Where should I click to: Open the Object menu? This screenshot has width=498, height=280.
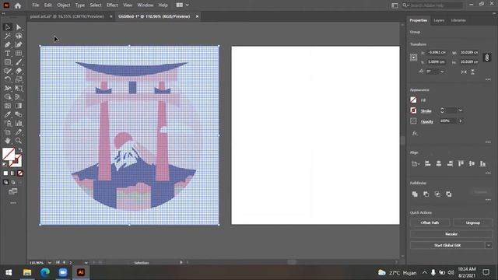(64, 5)
